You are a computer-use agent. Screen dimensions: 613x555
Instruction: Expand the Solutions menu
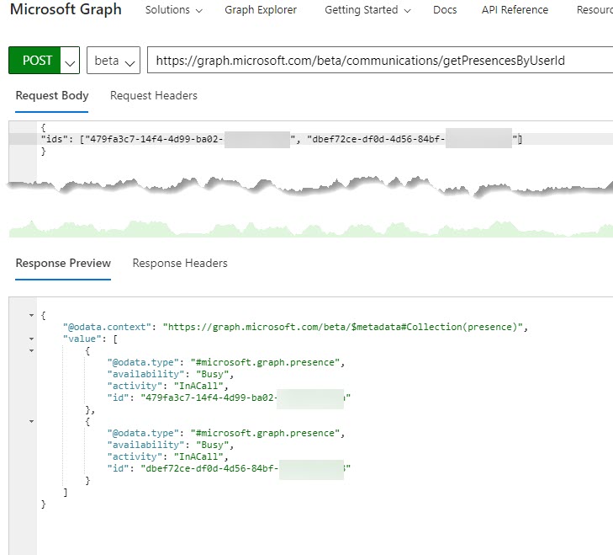coord(173,10)
